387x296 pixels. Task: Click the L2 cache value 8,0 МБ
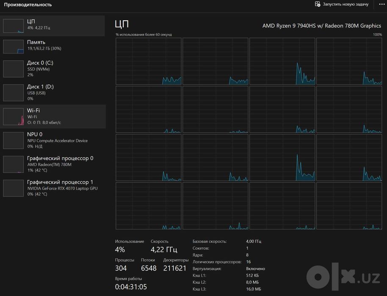point(252,282)
